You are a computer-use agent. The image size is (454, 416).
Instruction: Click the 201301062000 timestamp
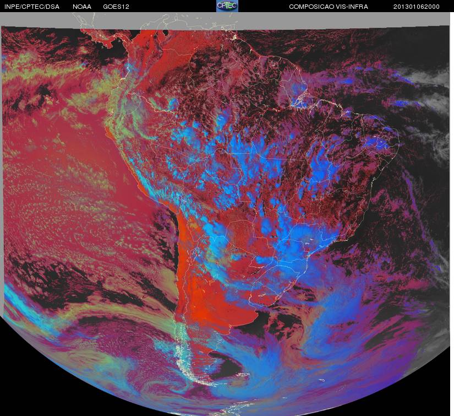pyautogui.click(x=417, y=7)
